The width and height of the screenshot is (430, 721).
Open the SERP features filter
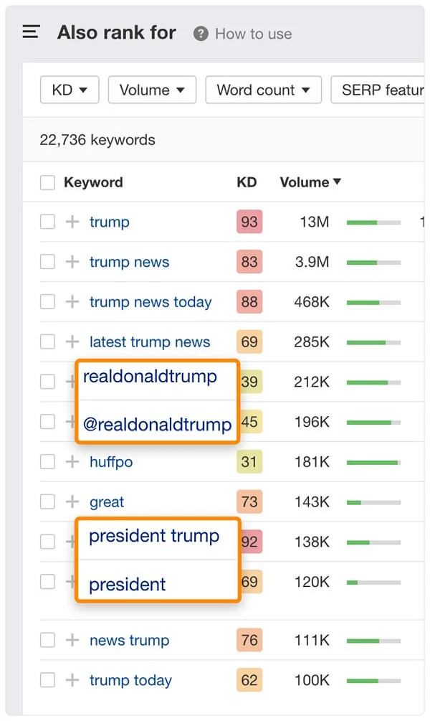(x=380, y=90)
